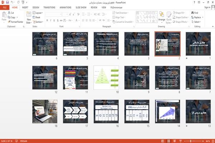
Task: Click Convert to SmartArt button
Action: click(x=123, y=22)
